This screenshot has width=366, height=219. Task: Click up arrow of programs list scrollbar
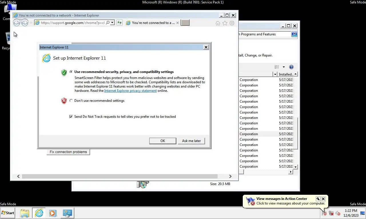pos(296,74)
